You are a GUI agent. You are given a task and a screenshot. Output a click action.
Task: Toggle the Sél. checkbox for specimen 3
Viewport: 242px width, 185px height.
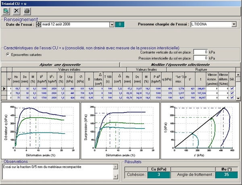coord(232,97)
